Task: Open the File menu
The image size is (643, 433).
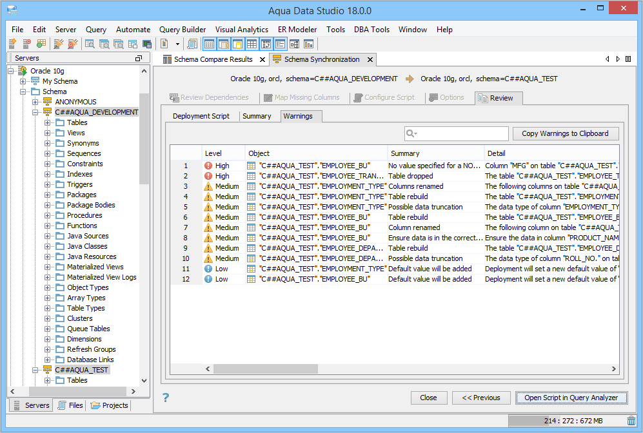Action: [x=17, y=30]
